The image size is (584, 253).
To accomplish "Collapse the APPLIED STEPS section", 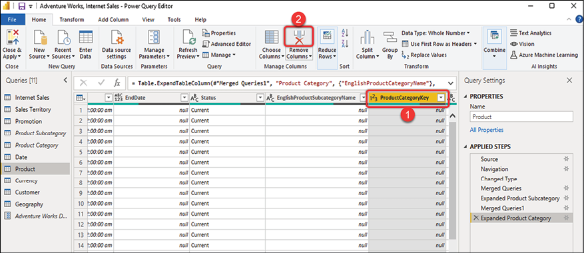I will [465, 147].
